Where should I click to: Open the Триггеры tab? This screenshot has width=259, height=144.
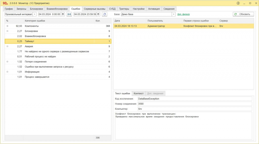[124, 9]
